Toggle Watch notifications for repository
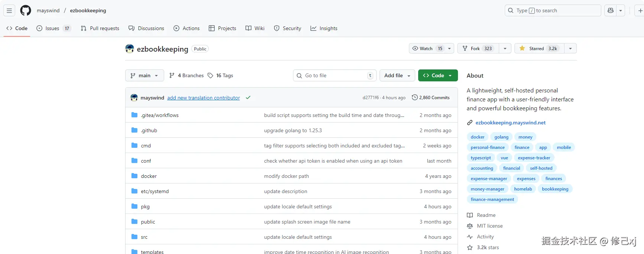The image size is (644, 254). [x=427, y=48]
